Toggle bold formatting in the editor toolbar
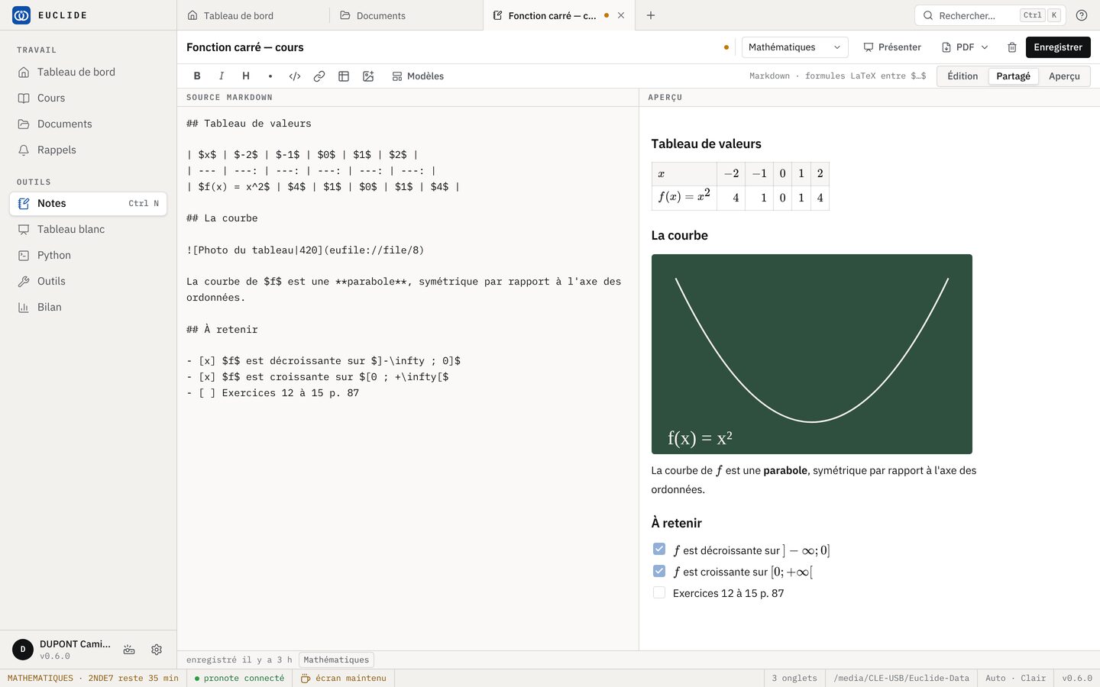 [x=197, y=76]
